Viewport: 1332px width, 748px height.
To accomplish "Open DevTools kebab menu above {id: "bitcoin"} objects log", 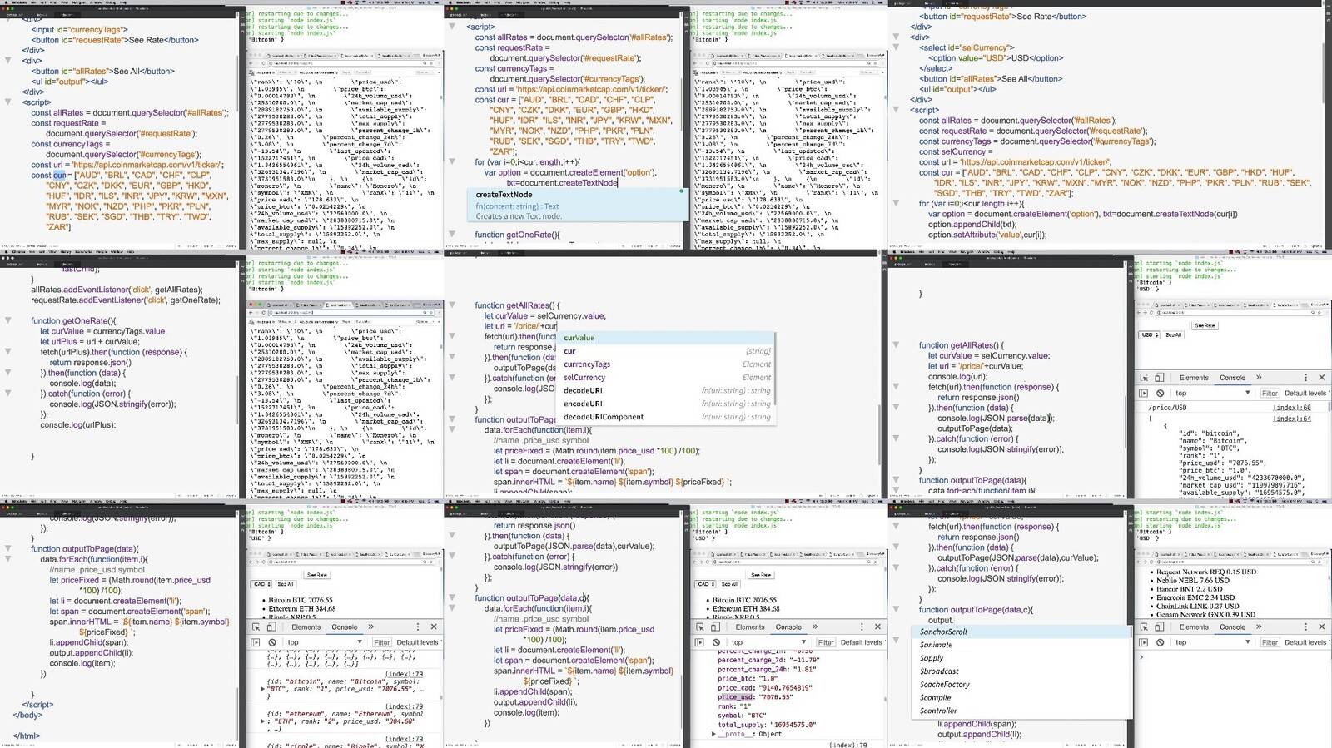I will pyautogui.click(x=418, y=627).
